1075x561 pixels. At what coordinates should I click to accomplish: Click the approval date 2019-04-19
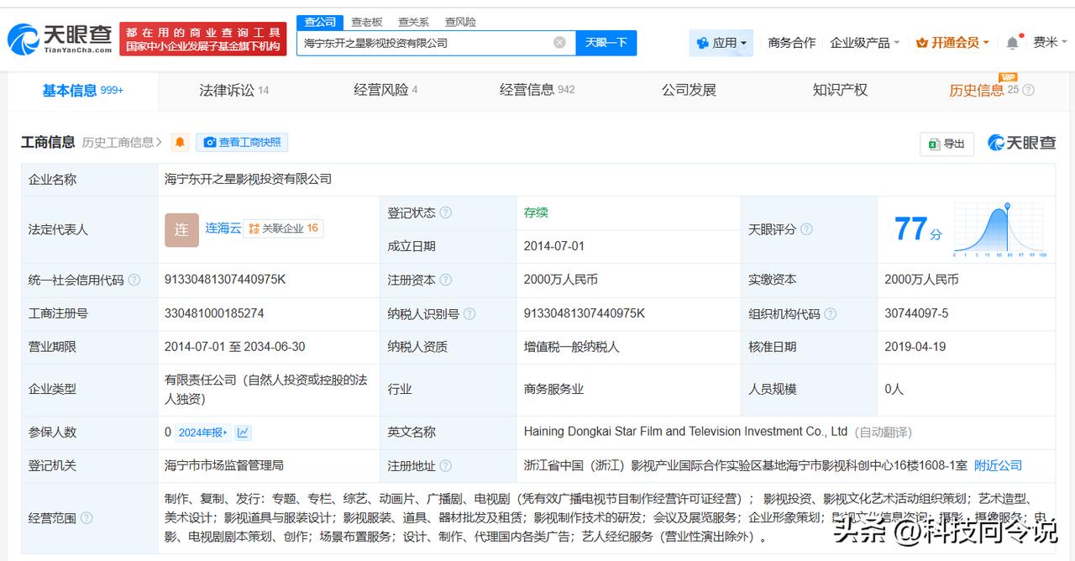(x=915, y=347)
